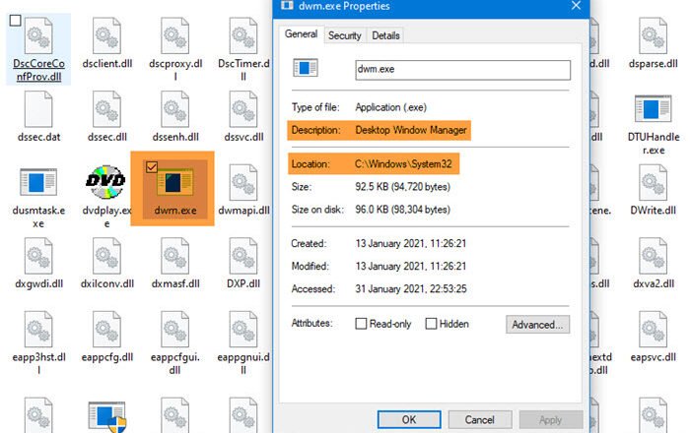Select eappcfgui.dll file icon
690x433 pixels.
tap(175, 330)
